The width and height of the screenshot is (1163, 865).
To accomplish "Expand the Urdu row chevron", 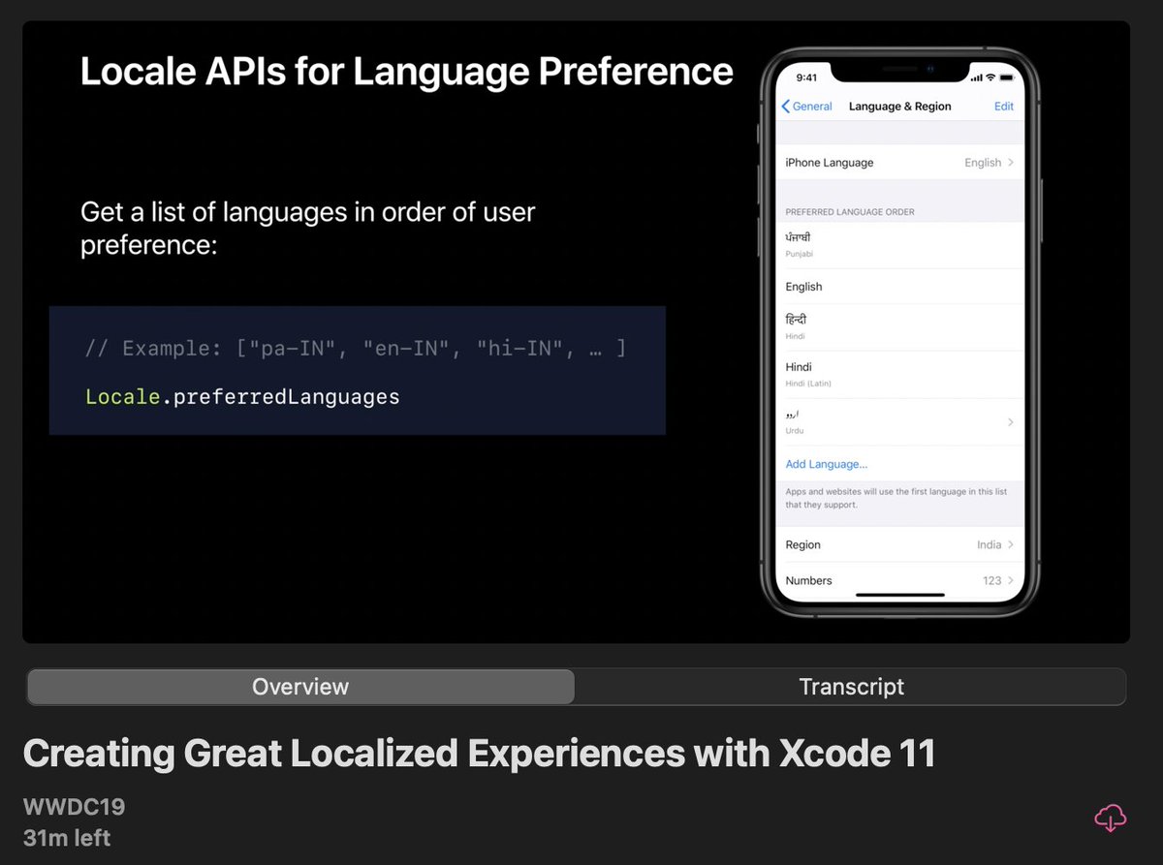I will 1011,422.
